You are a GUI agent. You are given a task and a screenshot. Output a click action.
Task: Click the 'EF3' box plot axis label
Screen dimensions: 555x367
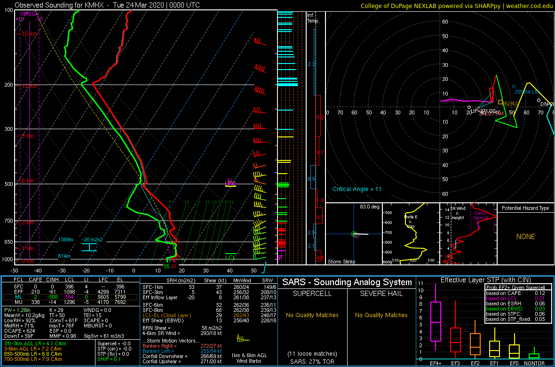tap(455, 363)
